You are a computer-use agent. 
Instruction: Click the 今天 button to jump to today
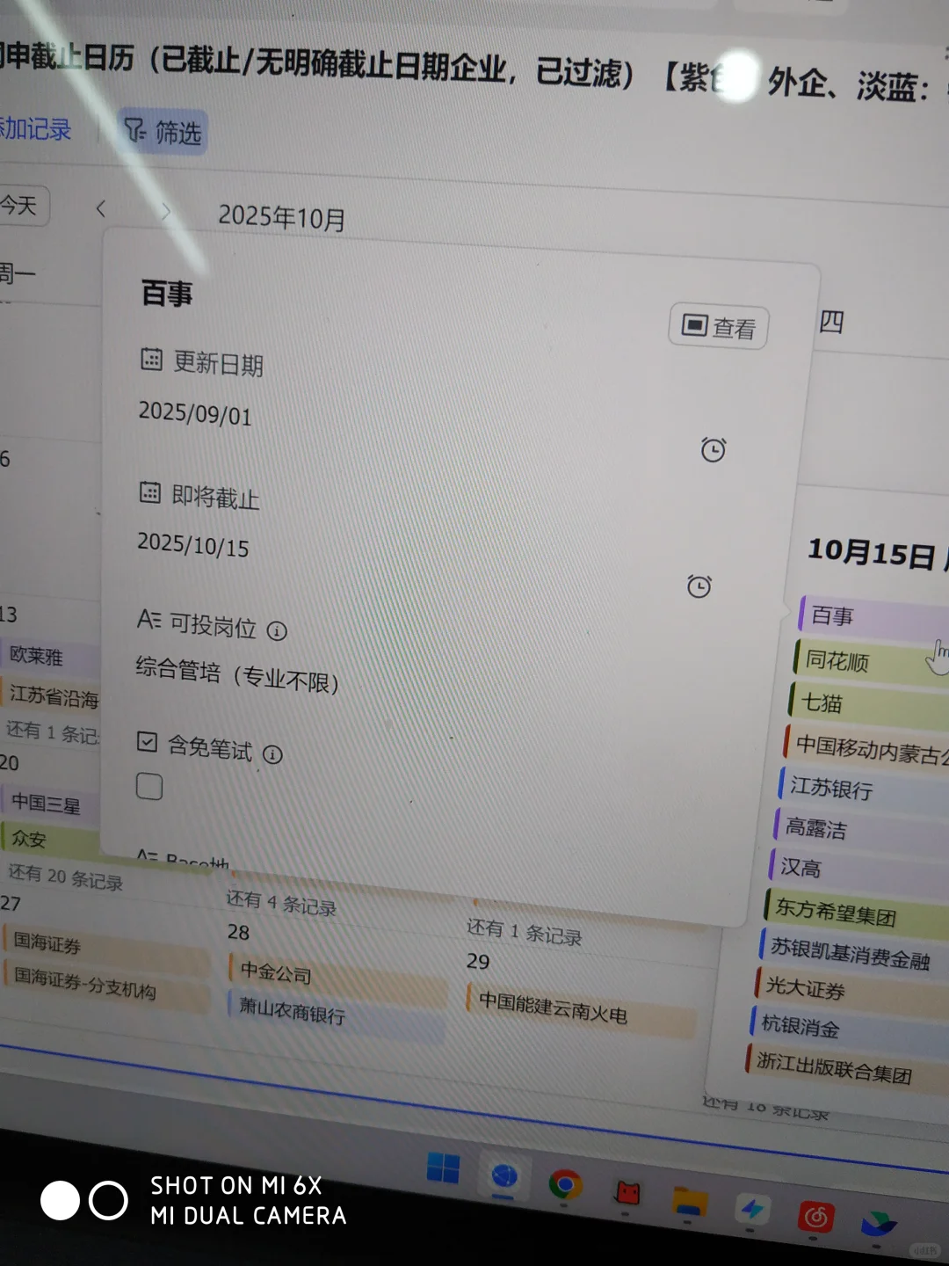19,205
